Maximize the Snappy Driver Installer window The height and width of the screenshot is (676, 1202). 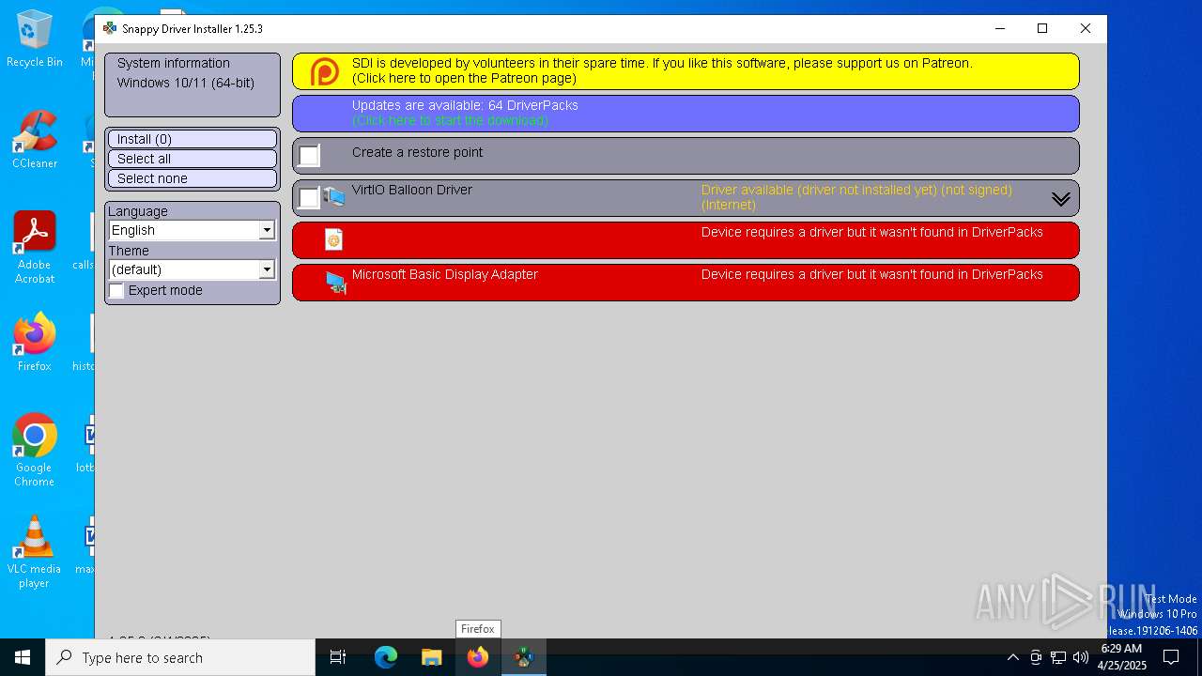point(1042,28)
